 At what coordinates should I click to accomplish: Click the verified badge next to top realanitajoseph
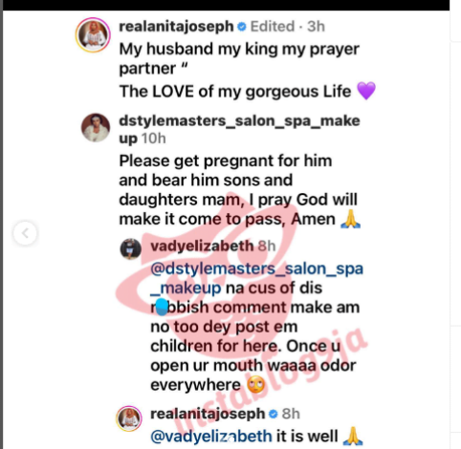pos(242,27)
